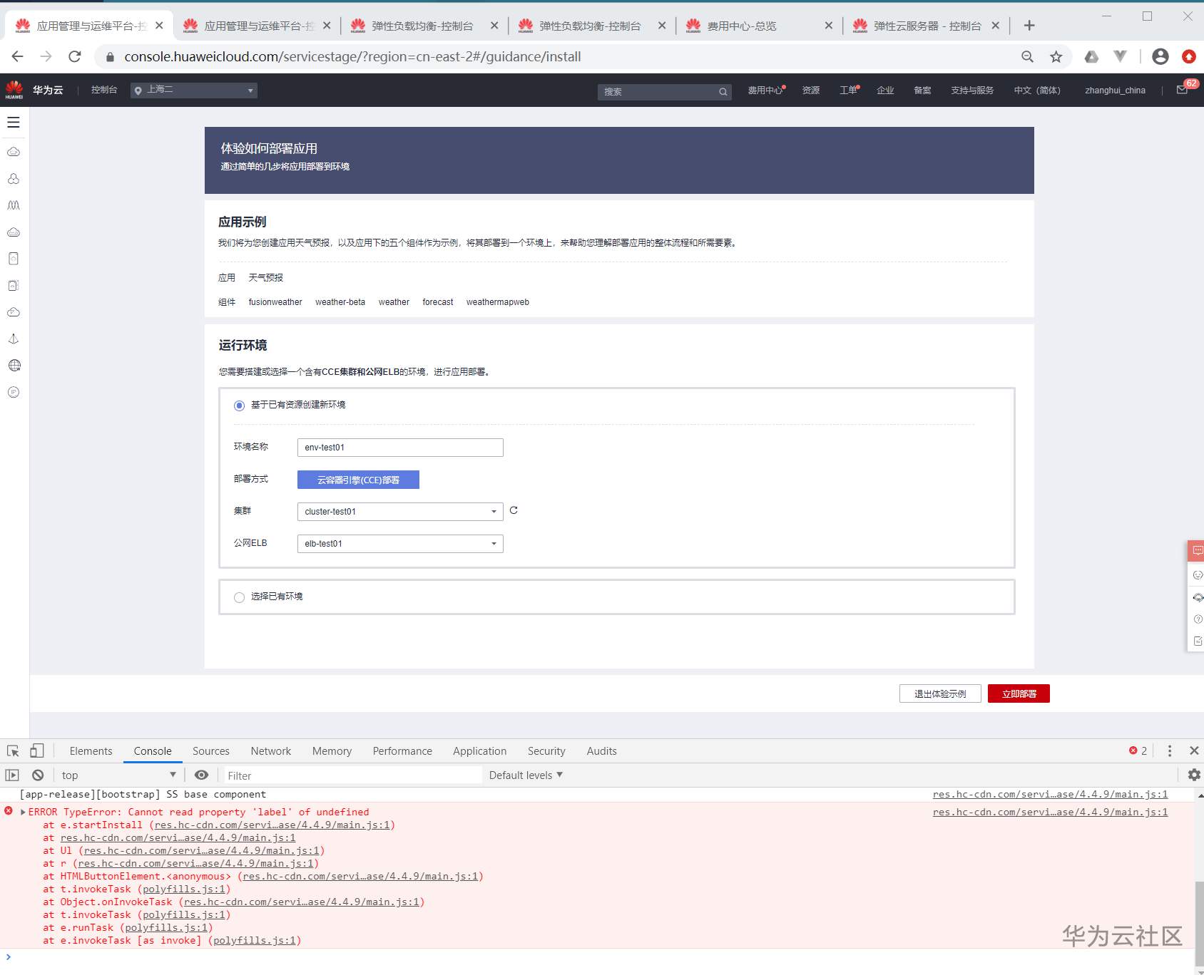Refresh the cluster list next to cluster-test01

point(514,510)
